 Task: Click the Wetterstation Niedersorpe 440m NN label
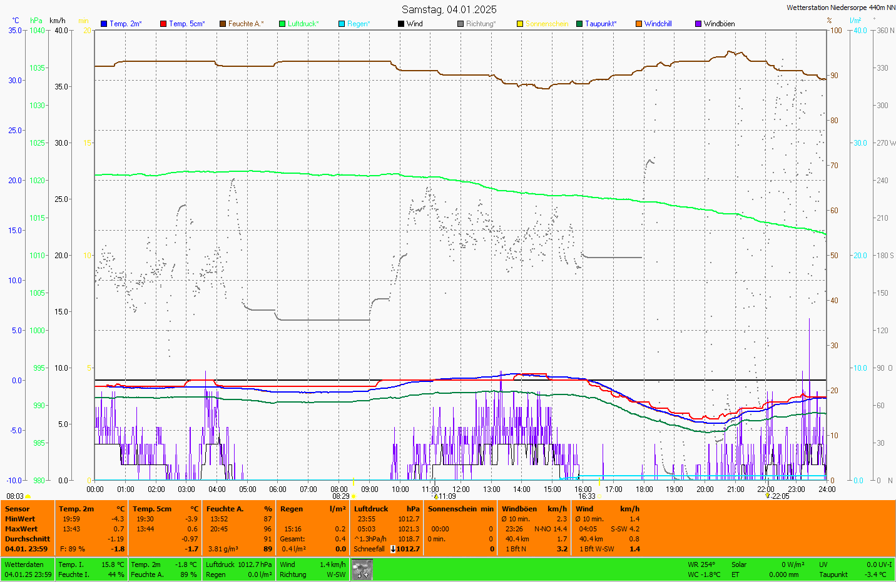(x=840, y=8)
